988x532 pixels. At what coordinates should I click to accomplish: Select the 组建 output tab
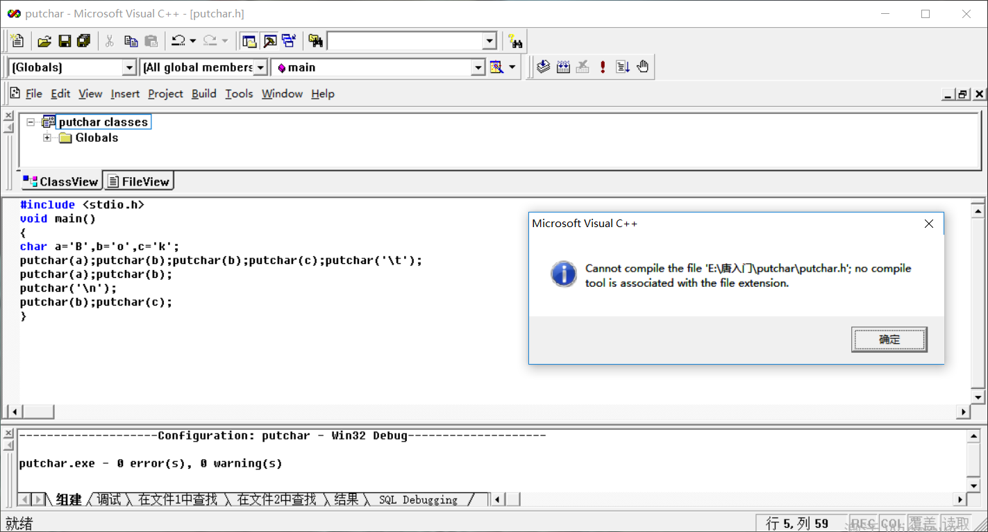[68, 499]
